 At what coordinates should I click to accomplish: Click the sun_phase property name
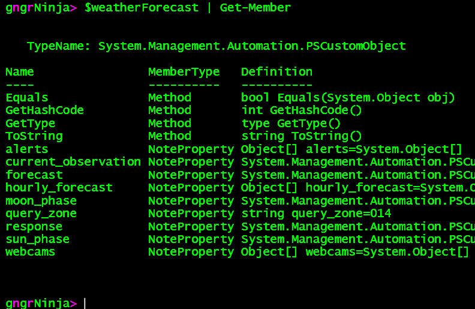[x=38, y=239]
